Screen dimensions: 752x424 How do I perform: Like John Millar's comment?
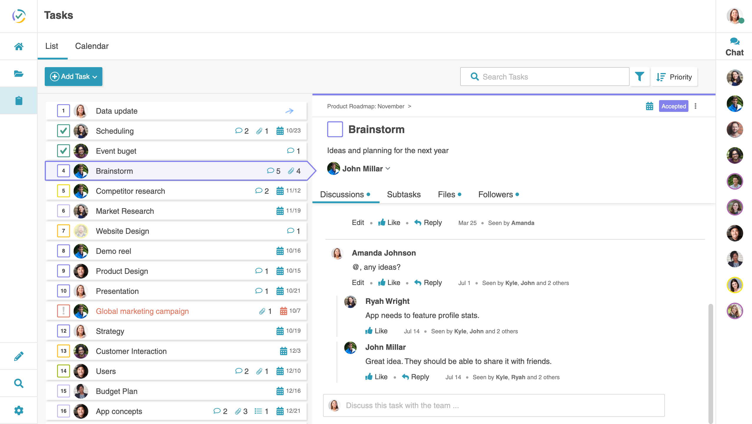[376, 377]
